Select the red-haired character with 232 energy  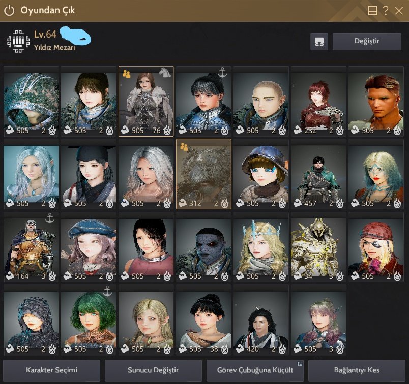[x=318, y=101]
